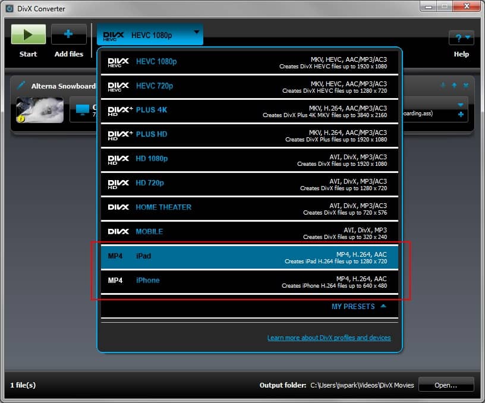The width and height of the screenshot is (485, 403).
Task: Click the output folder path C:\Users\jwpark\Videos\DivX Movies
Action: [362, 385]
